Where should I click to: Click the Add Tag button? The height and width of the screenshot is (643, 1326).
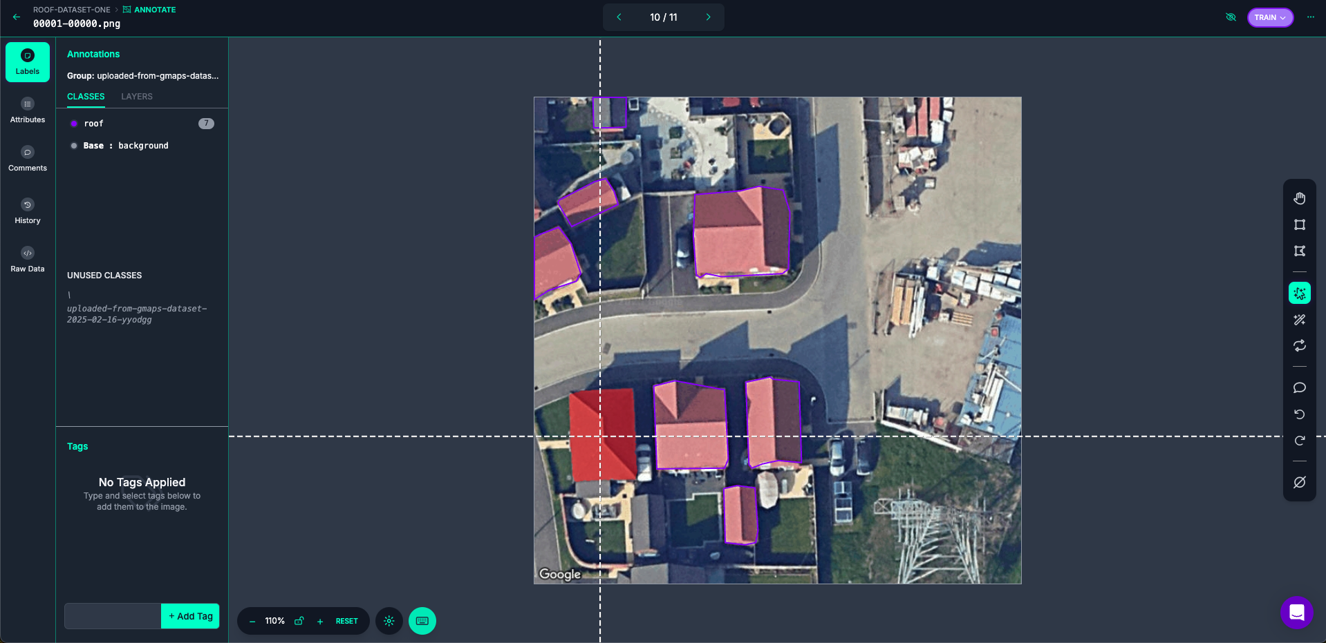point(190,616)
